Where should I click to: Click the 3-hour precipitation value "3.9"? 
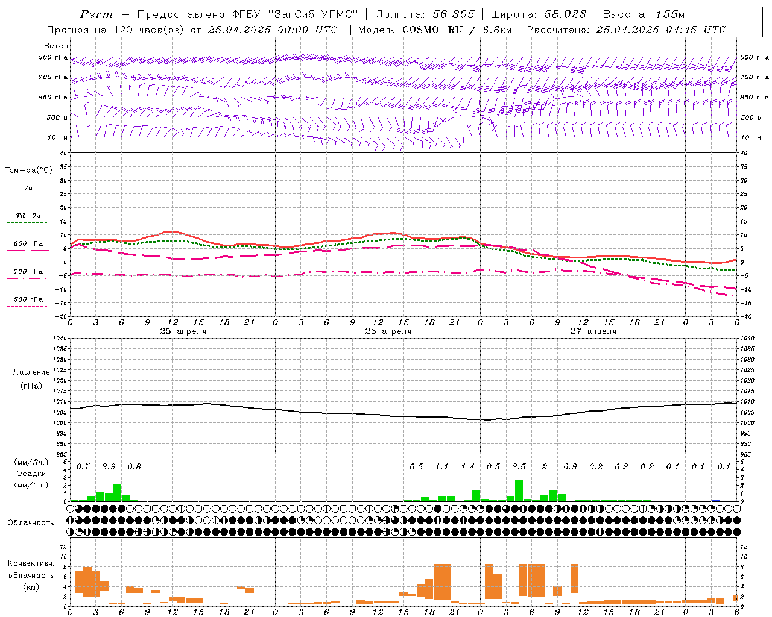tap(109, 467)
